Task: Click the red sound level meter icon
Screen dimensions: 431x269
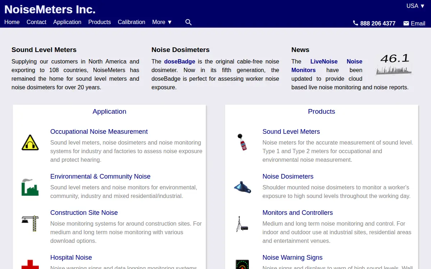Action: pos(242,142)
